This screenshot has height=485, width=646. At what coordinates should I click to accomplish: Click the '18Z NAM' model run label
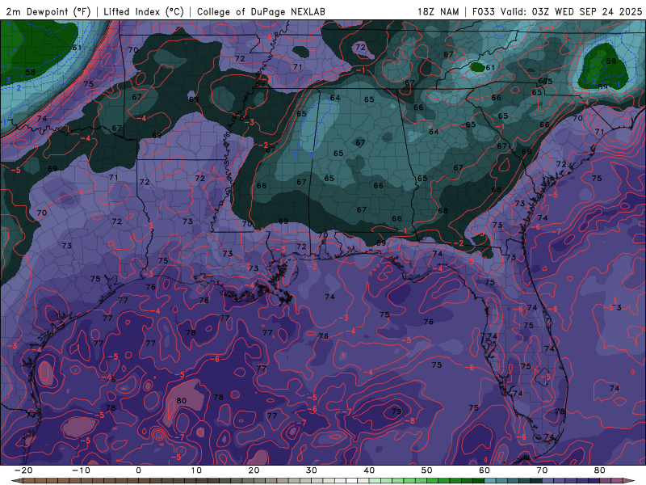pyautogui.click(x=438, y=11)
